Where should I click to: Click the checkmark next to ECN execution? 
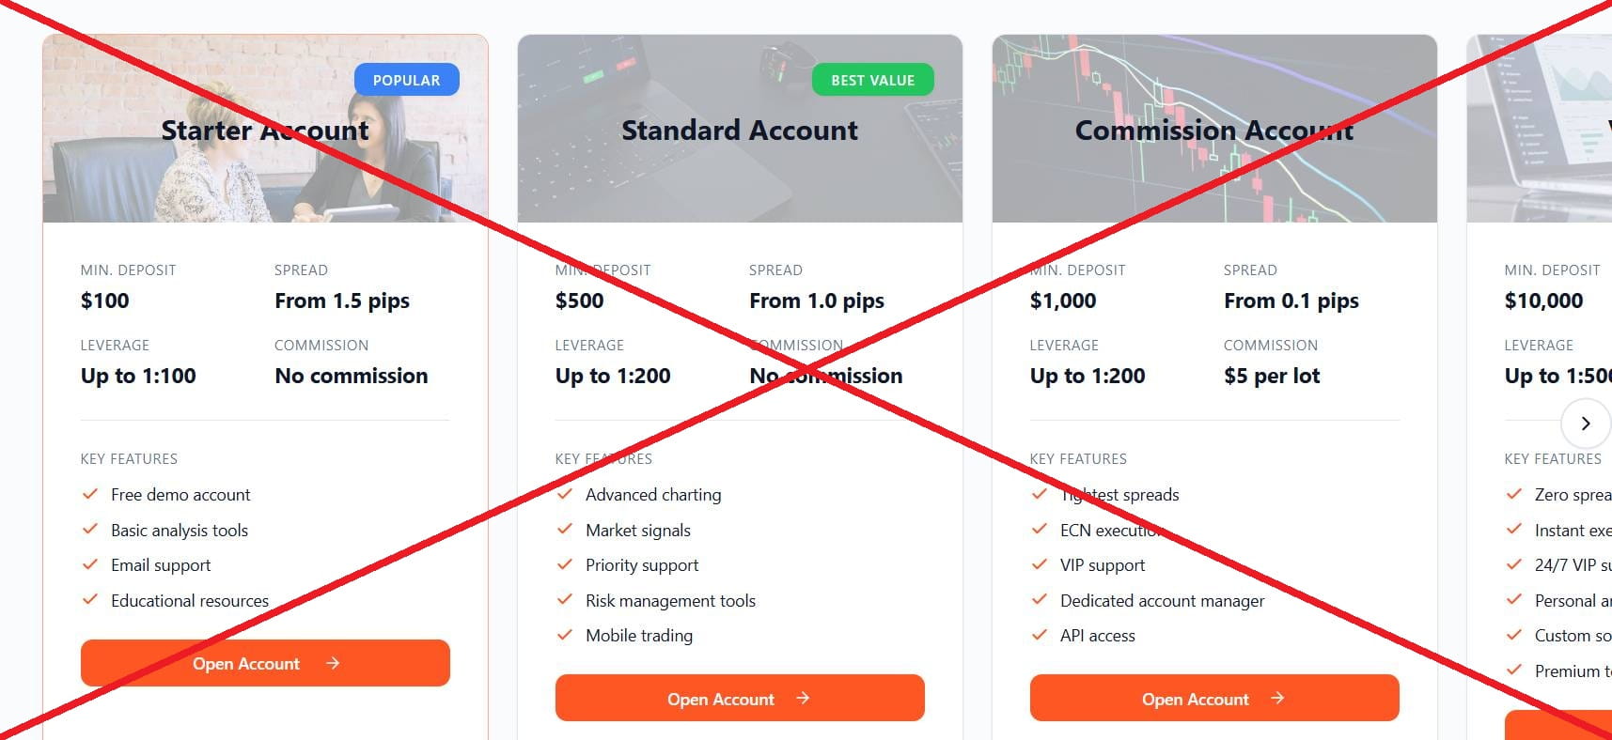(x=1041, y=530)
